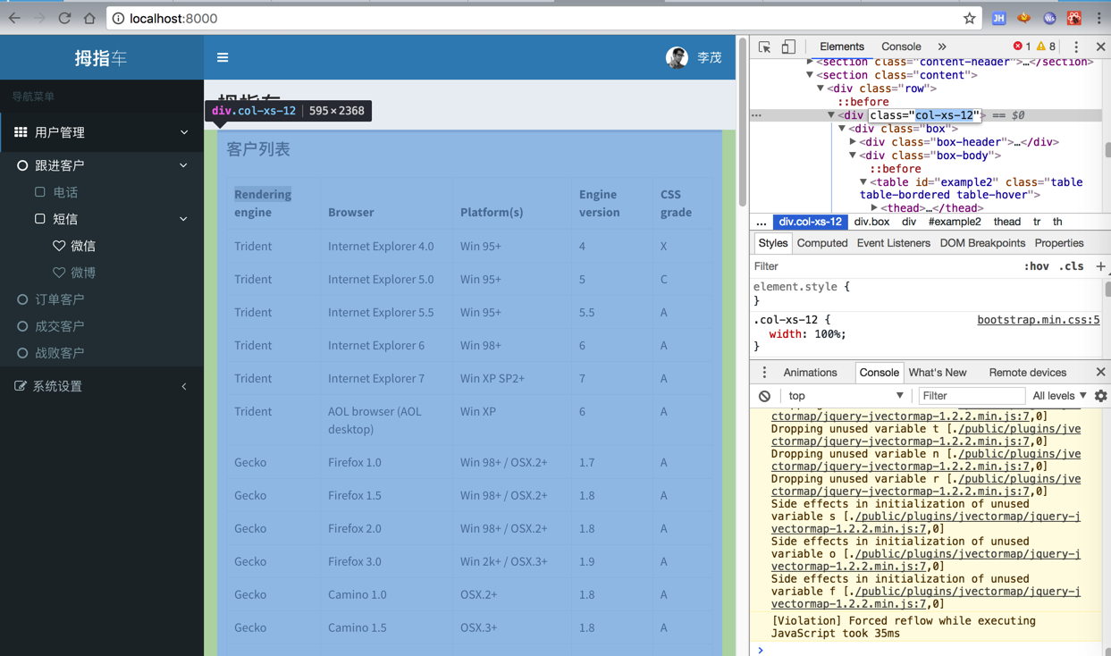Image resolution: width=1111 pixels, height=656 pixels.
Task: Collapse 短信 submenu chevron
Action: 183,219
